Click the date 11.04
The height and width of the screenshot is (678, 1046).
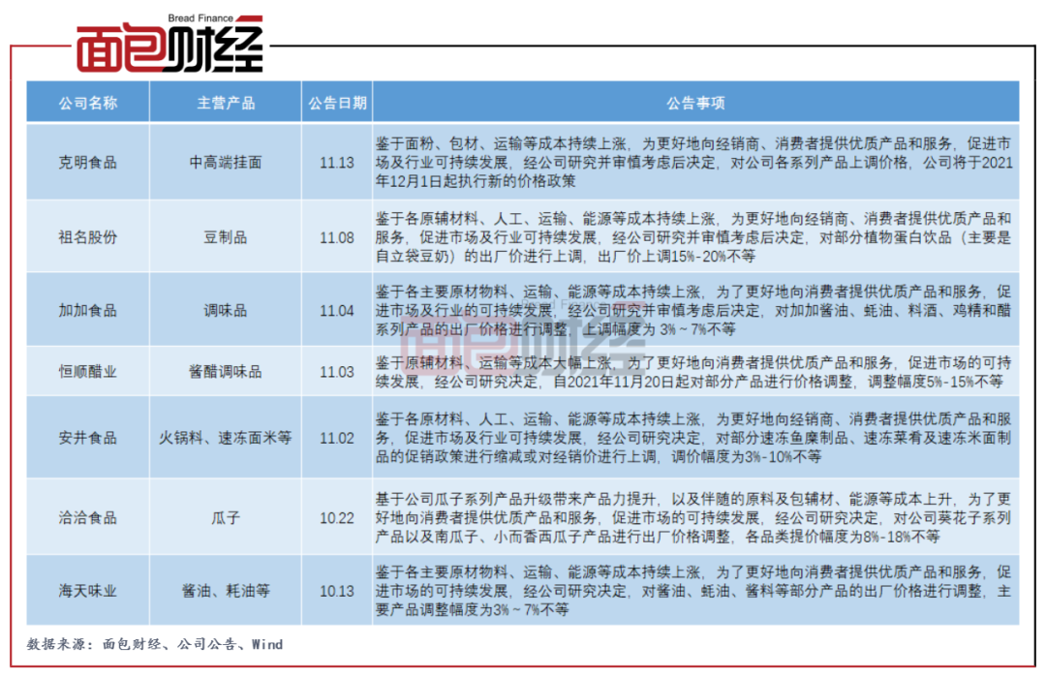pyautogui.click(x=337, y=311)
